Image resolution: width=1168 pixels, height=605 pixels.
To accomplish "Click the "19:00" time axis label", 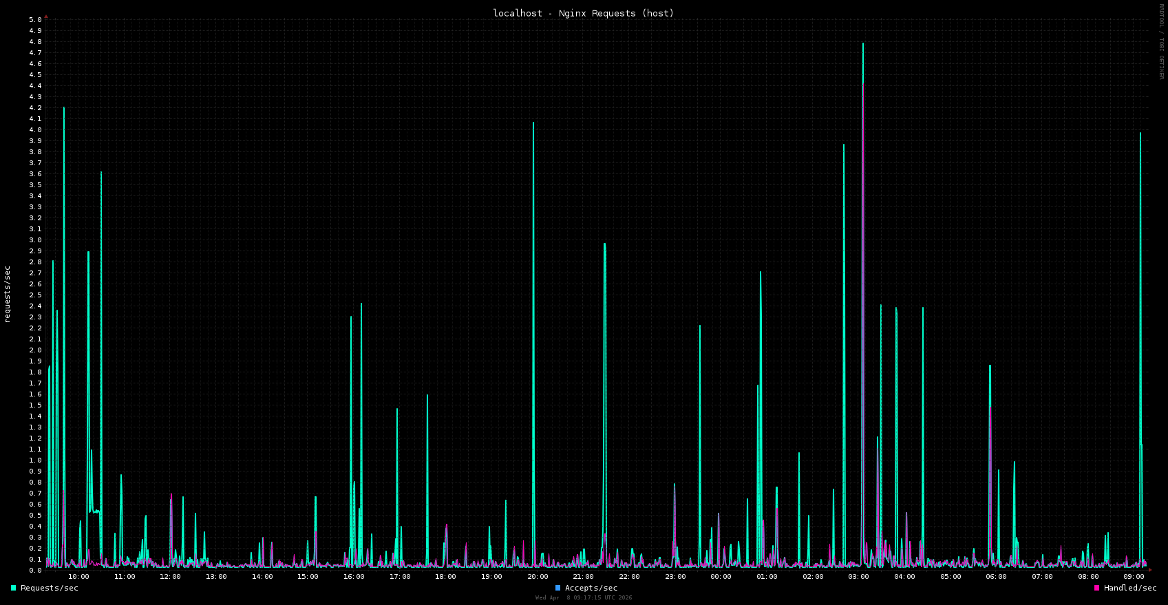I will (491, 577).
